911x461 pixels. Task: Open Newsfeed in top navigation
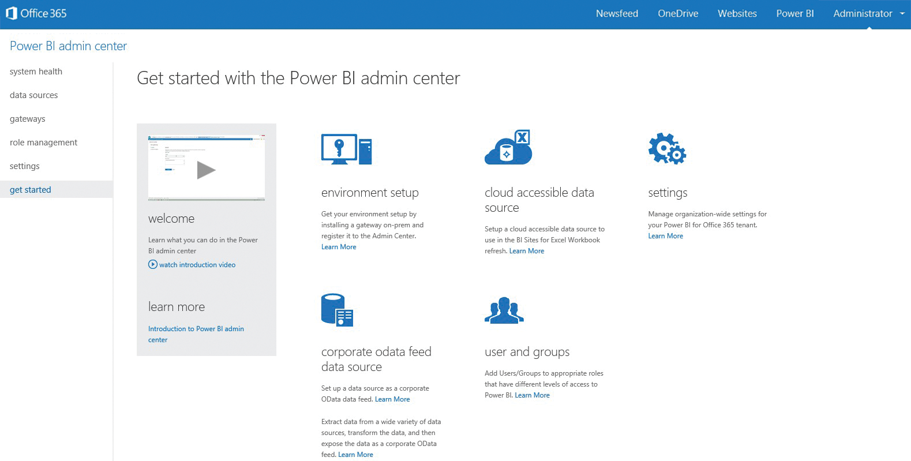tap(617, 13)
